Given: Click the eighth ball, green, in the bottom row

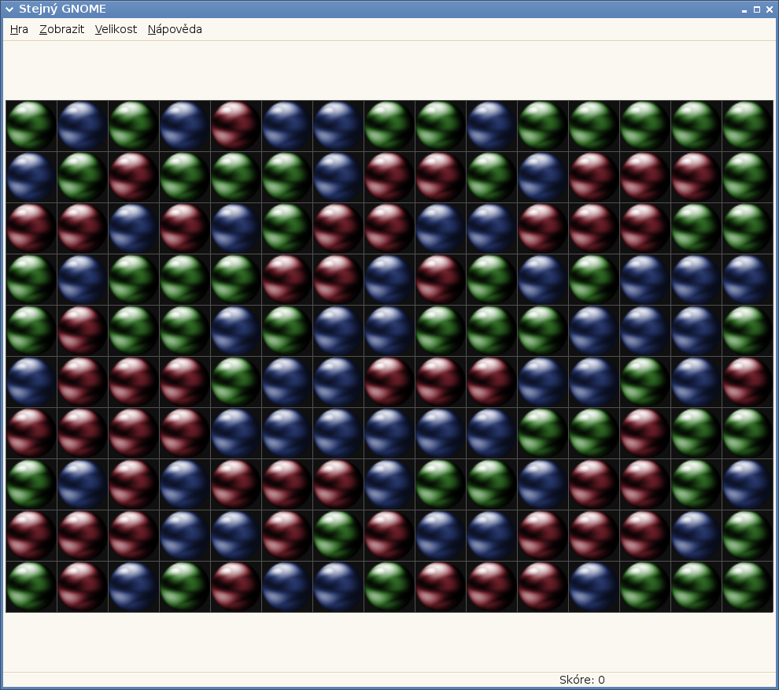Looking at the screenshot, I should (389, 587).
